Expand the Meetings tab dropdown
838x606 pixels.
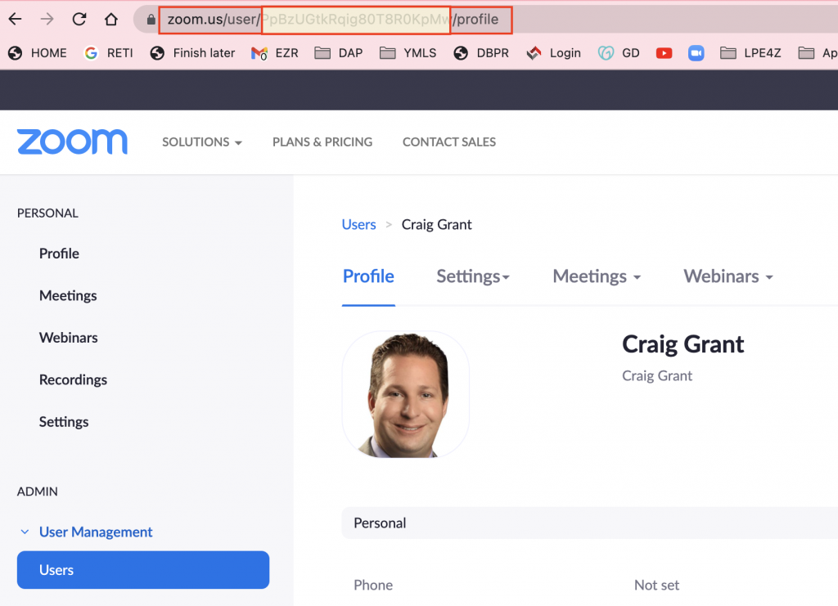pyautogui.click(x=597, y=276)
